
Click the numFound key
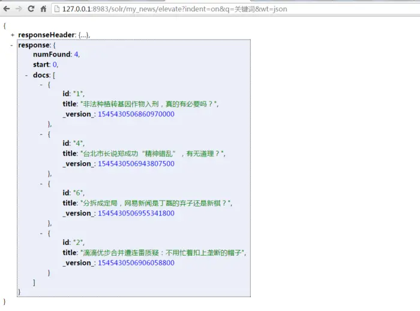click(52, 55)
